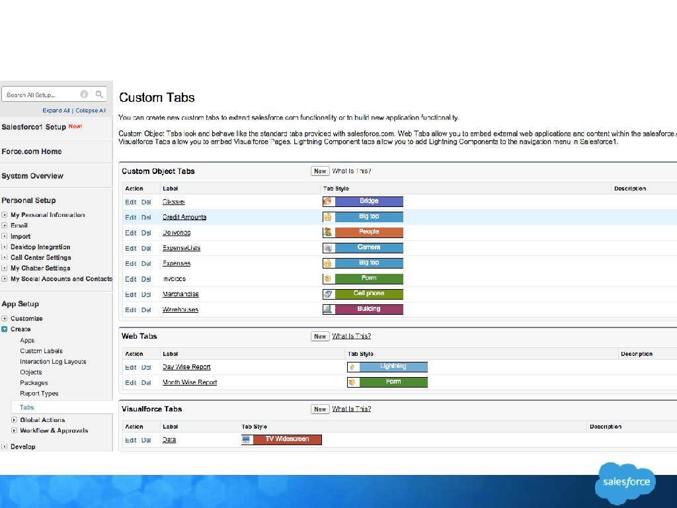This screenshot has height=508, width=677.
Task: Click the search magnifier icon in Setup
Action: tap(99, 94)
